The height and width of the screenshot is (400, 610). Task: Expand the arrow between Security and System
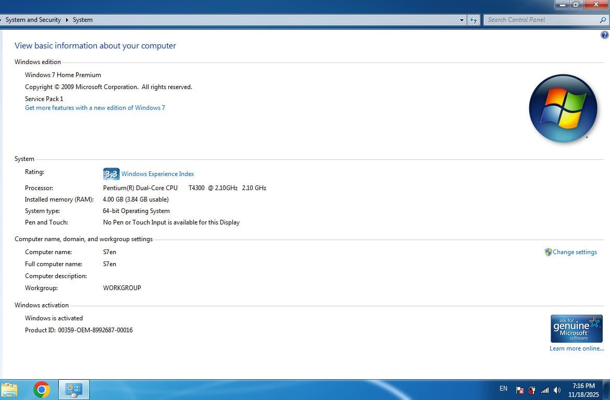[x=67, y=20]
